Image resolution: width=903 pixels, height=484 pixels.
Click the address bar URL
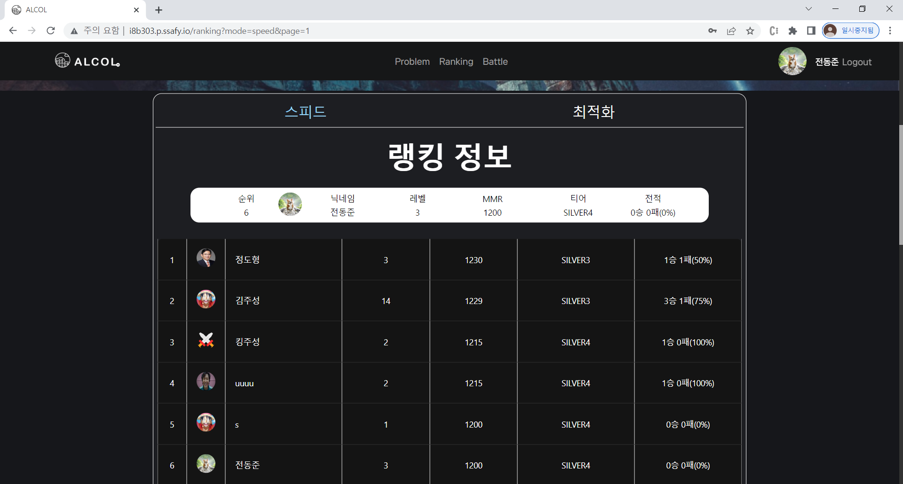pos(219,31)
